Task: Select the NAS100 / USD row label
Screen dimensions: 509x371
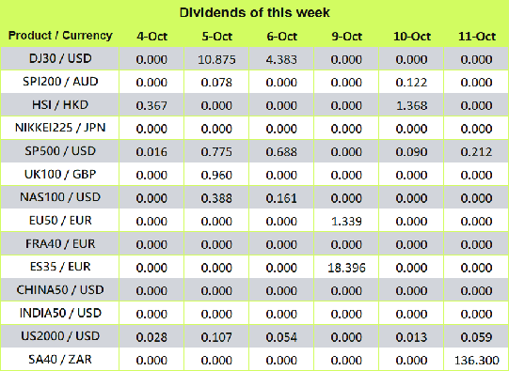Action: [60, 197]
